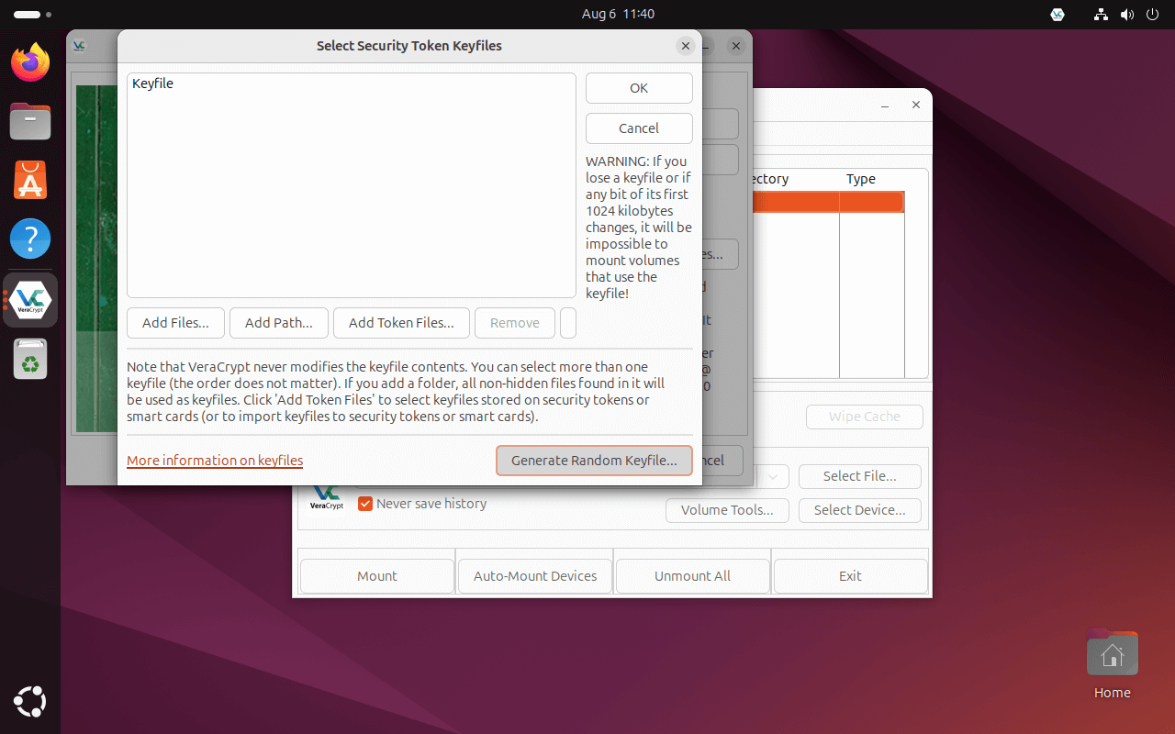Click the VeraCrypt logo in main window
The width and height of the screenshot is (1175, 734).
(327, 498)
